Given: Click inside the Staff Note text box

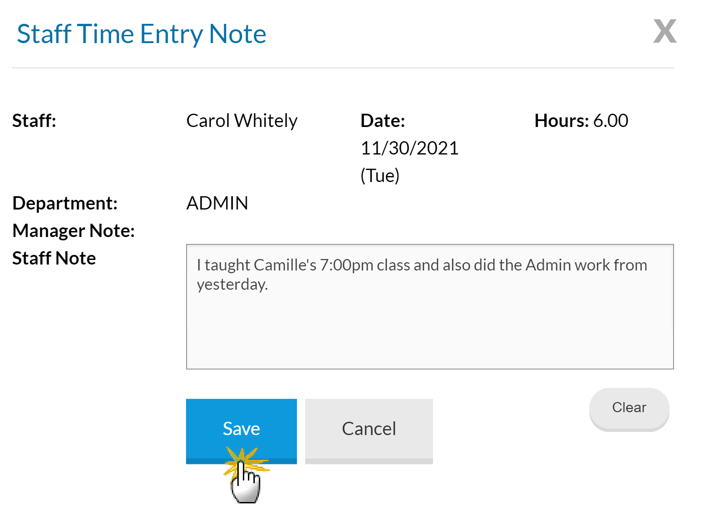Looking at the screenshot, I should pyautogui.click(x=429, y=325).
